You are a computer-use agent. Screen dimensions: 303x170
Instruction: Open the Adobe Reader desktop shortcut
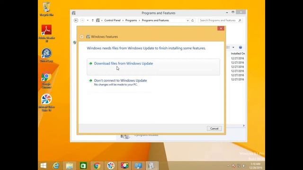46,33
